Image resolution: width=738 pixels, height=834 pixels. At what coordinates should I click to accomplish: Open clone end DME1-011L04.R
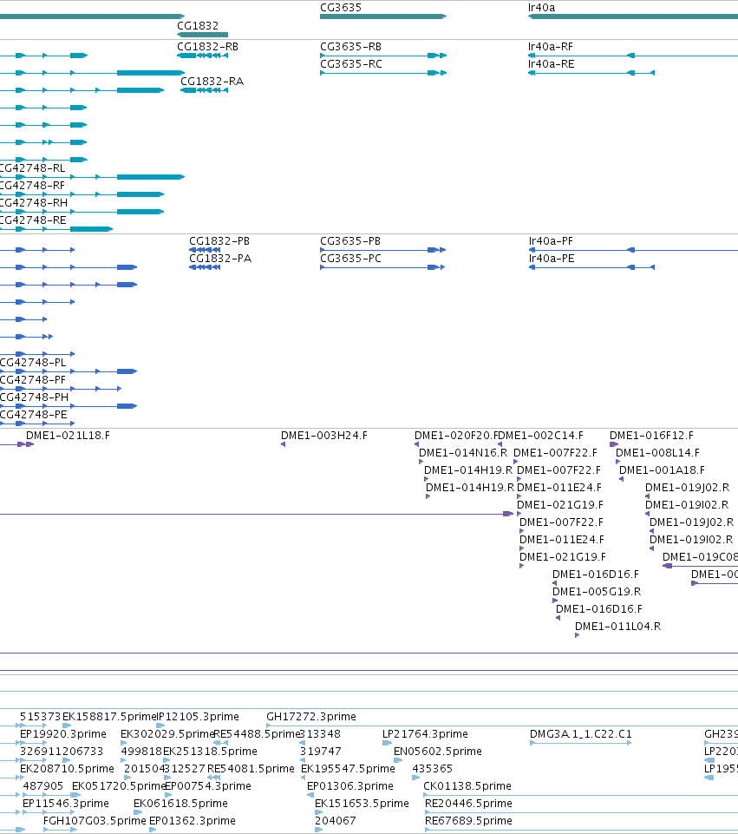tap(618, 626)
